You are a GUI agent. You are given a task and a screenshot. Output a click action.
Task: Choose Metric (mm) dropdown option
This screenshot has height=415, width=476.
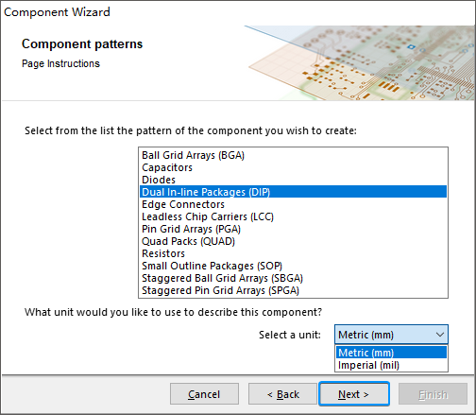tap(391, 353)
